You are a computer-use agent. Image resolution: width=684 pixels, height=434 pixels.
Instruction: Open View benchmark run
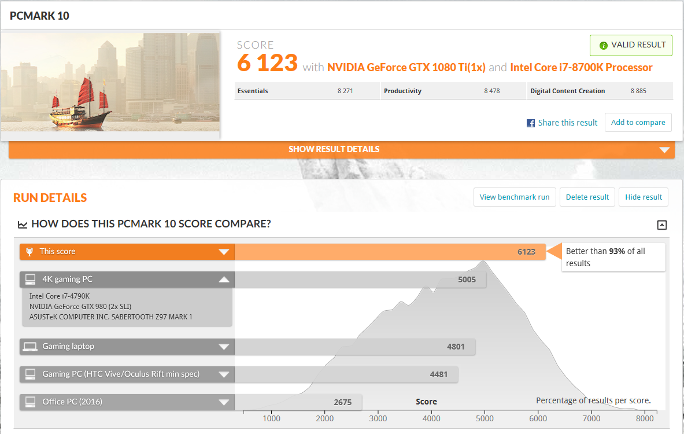[515, 197]
